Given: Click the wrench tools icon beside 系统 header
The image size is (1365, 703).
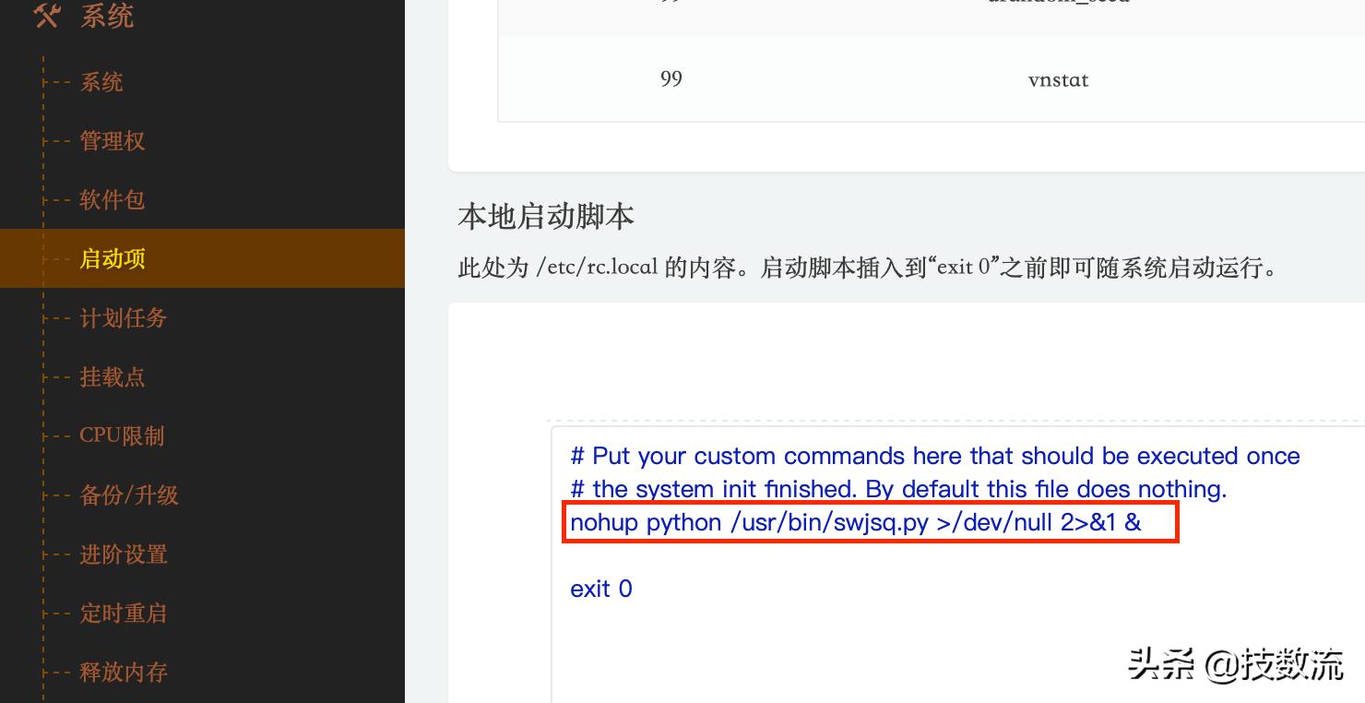Looking at the screenshot, I should 47,16.
